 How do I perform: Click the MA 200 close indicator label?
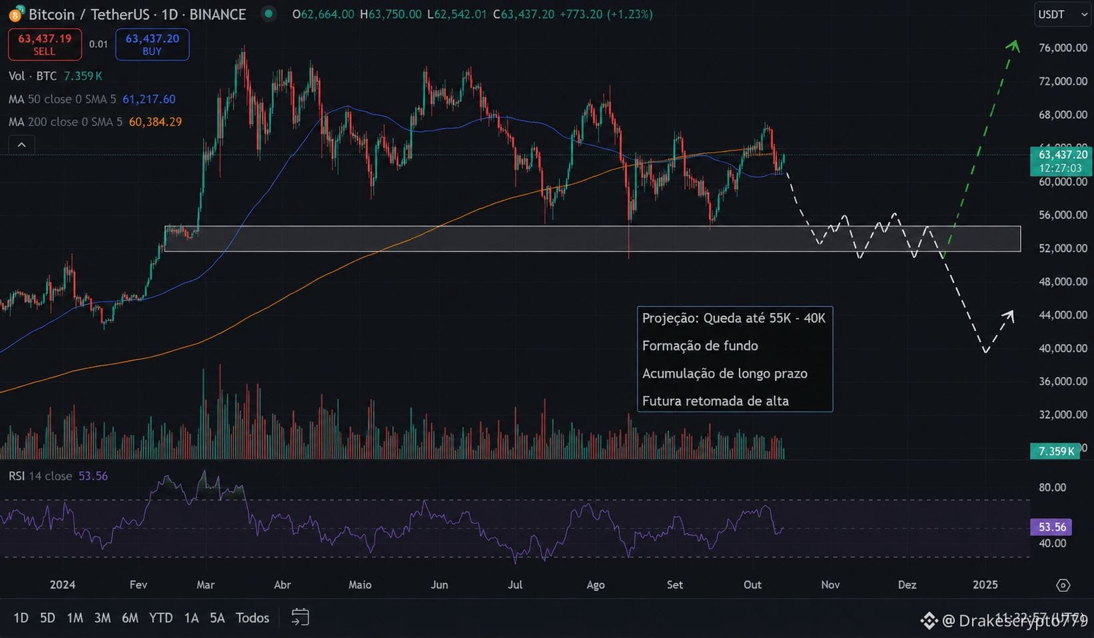[65, 122]
